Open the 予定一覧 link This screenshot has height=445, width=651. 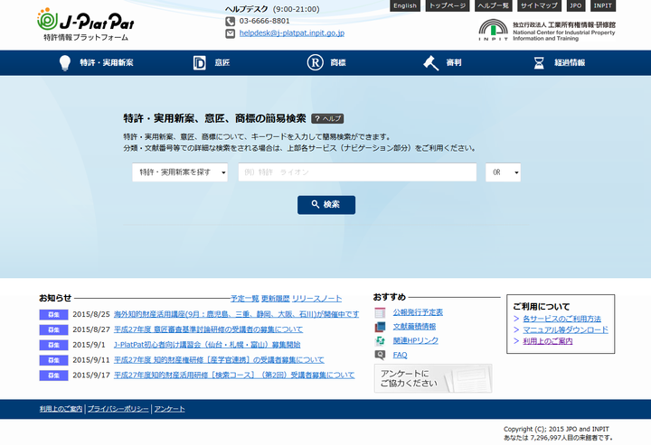pyautogui.click(x=245, y=299)
